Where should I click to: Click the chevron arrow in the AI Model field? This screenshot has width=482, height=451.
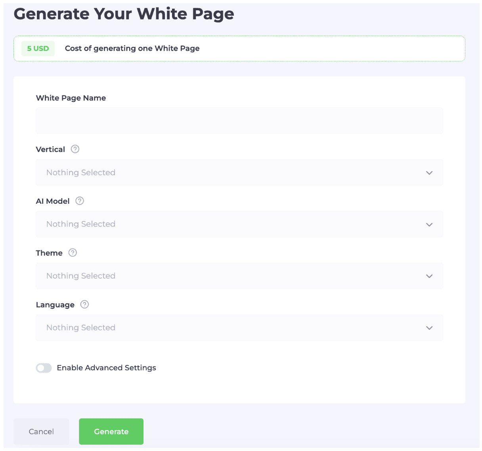(x=429, y=224)
